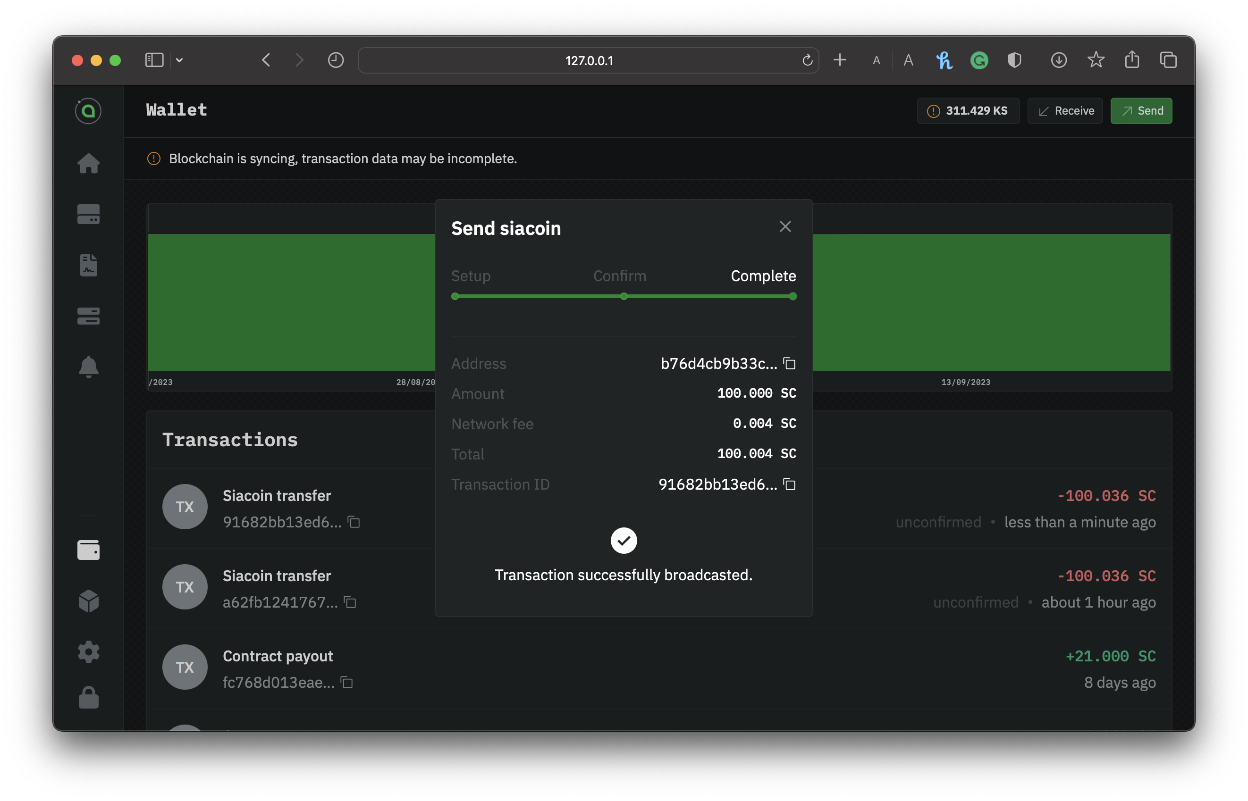Click the Confirm step dot on progress bar
Viewport: 1248px width, 801px height.
624,296
